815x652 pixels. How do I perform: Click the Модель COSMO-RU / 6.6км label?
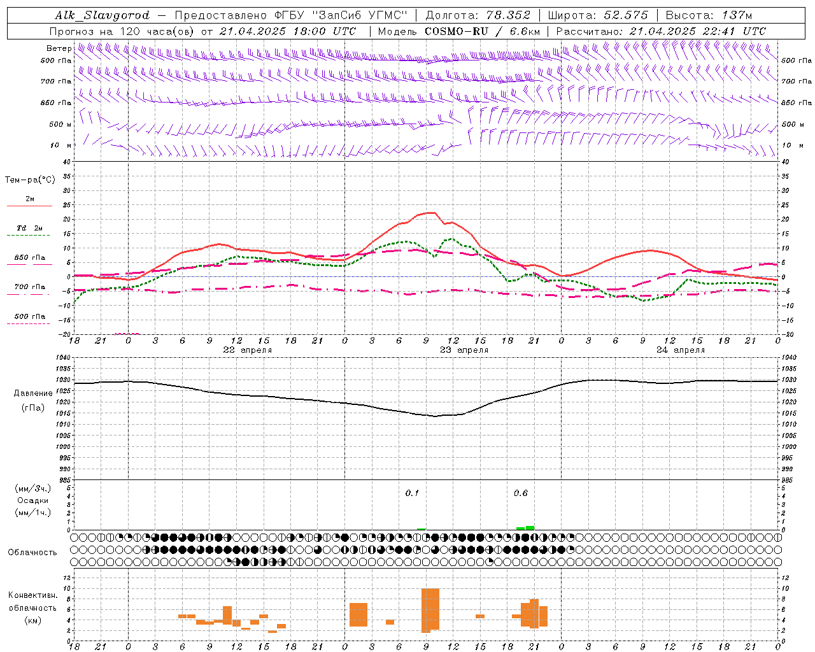point(459,31)
